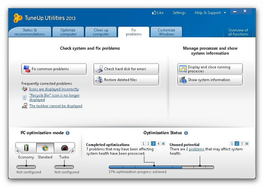Open Display and close running processes
Image resolution: width=264 pixels, height=187 pixels.
pos(210,69)
